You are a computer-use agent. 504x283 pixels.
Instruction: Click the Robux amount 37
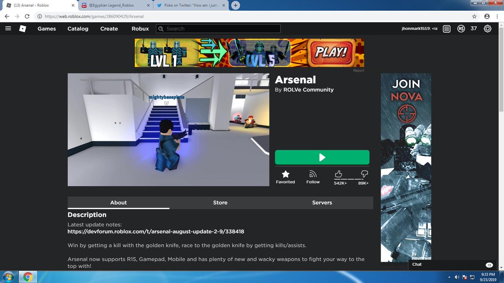(474, 29)
